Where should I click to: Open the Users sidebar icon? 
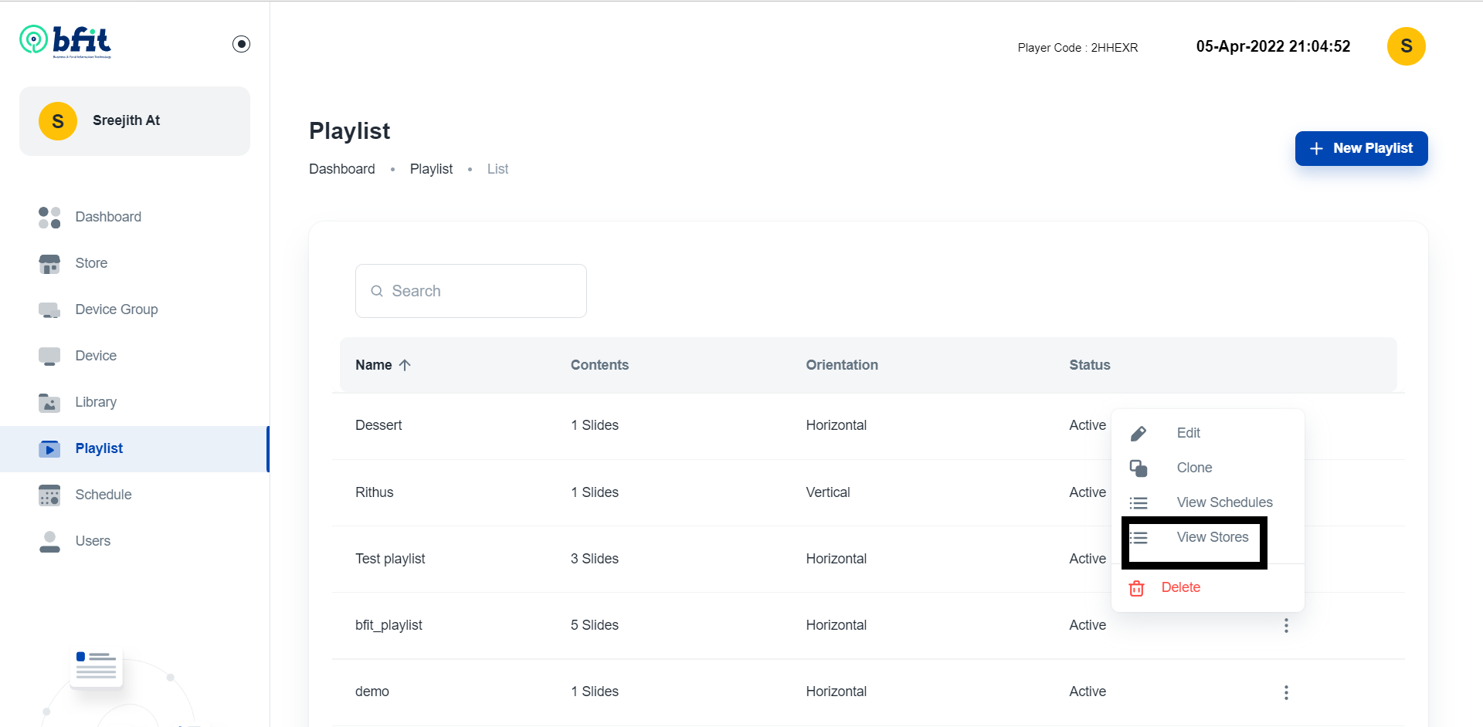coord(49,542)
